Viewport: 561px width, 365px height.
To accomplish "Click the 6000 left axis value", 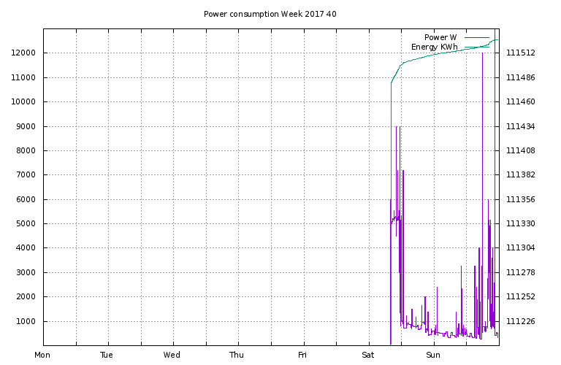I will tap(26, 199).
